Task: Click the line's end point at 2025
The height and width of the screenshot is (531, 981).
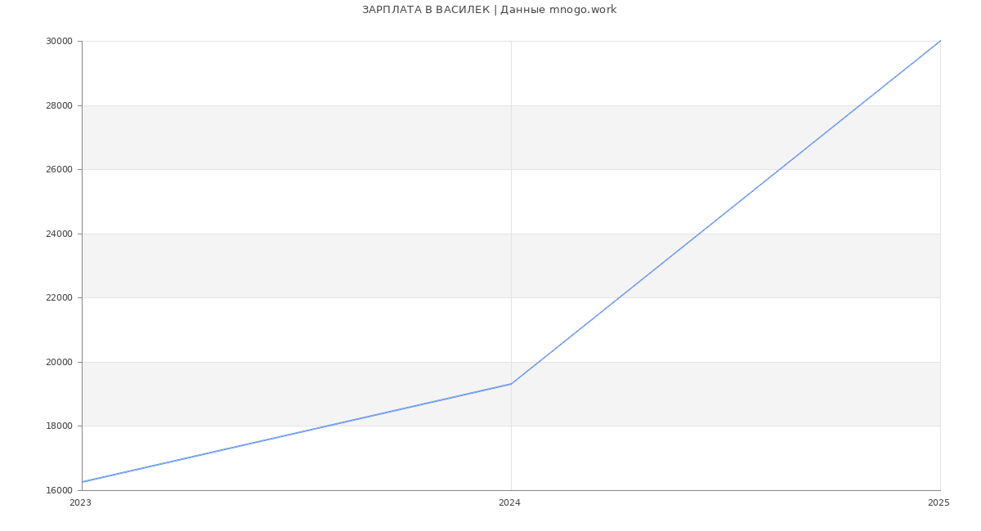Action: (940, 41)
